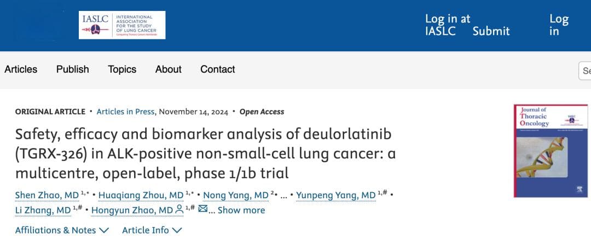591x243 pixels.
Task: Expand the Affiliations & Notes section
Action: click(x=62, y=230)
